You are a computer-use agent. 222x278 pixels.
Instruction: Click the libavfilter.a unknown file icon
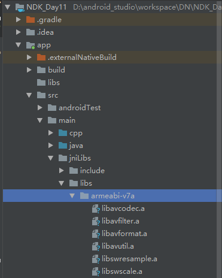pos(96,221)
